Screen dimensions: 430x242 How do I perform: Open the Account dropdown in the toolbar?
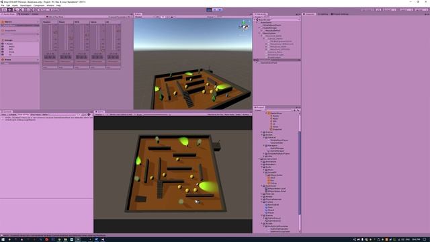[x=390, y=9]
